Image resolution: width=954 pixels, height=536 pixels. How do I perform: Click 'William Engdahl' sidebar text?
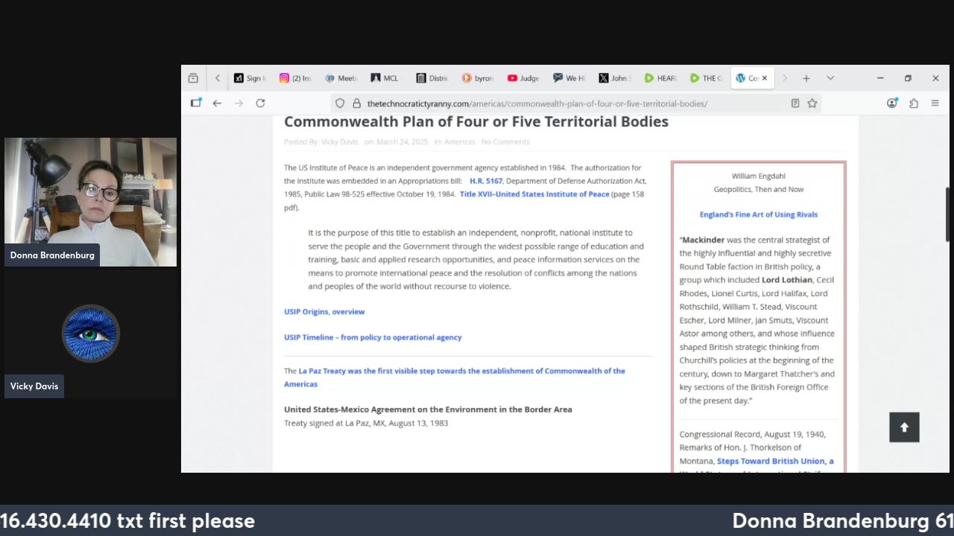pyautogui.click(x=758, y=176)
